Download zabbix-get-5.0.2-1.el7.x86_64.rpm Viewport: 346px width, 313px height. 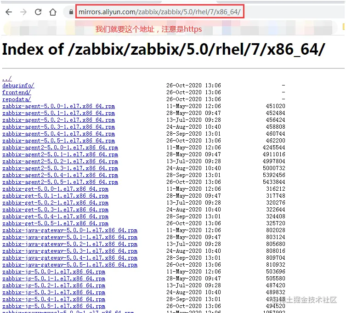(x=55, y=202)
